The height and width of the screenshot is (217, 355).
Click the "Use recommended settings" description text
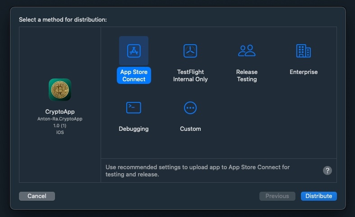(x=198, y=171)
